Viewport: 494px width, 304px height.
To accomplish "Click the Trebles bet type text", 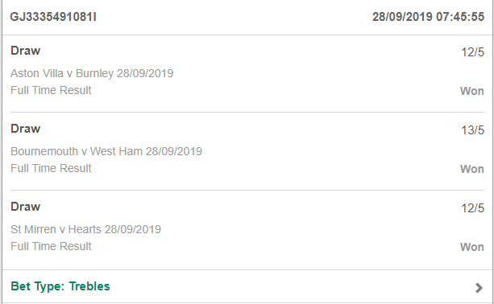I will click(x=89, y=286).
